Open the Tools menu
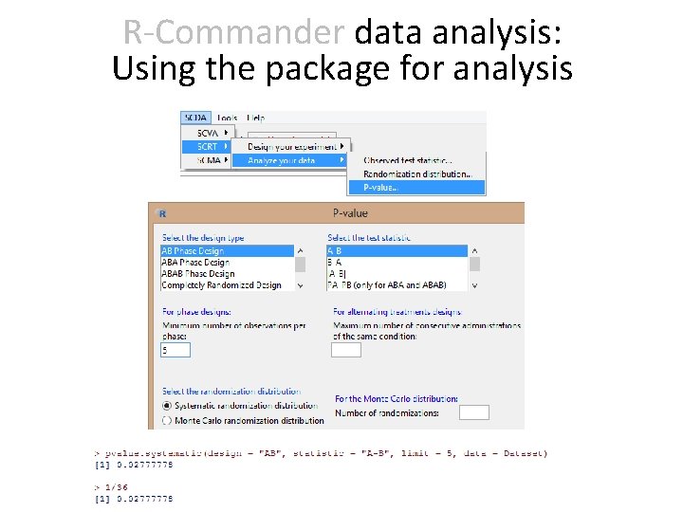Image resolution: width=683 pixels, height=512 pixels. (x=228, y=118)
